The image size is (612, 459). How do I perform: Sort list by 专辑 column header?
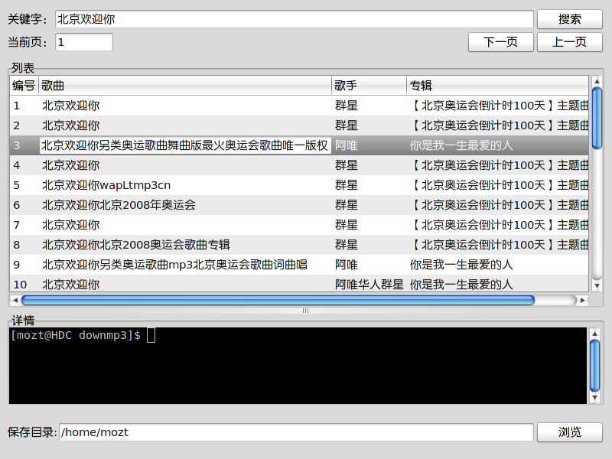pos(497,86)
